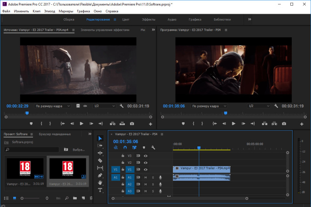Add marker in source monitor
The width and height of the screenshot is (311, 207).
click(x=31, y=124)
